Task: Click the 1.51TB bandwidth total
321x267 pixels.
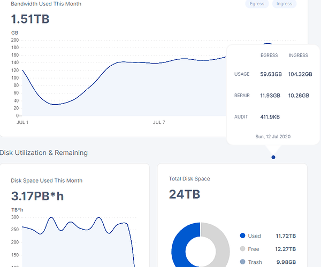Action: click(30, 19)
